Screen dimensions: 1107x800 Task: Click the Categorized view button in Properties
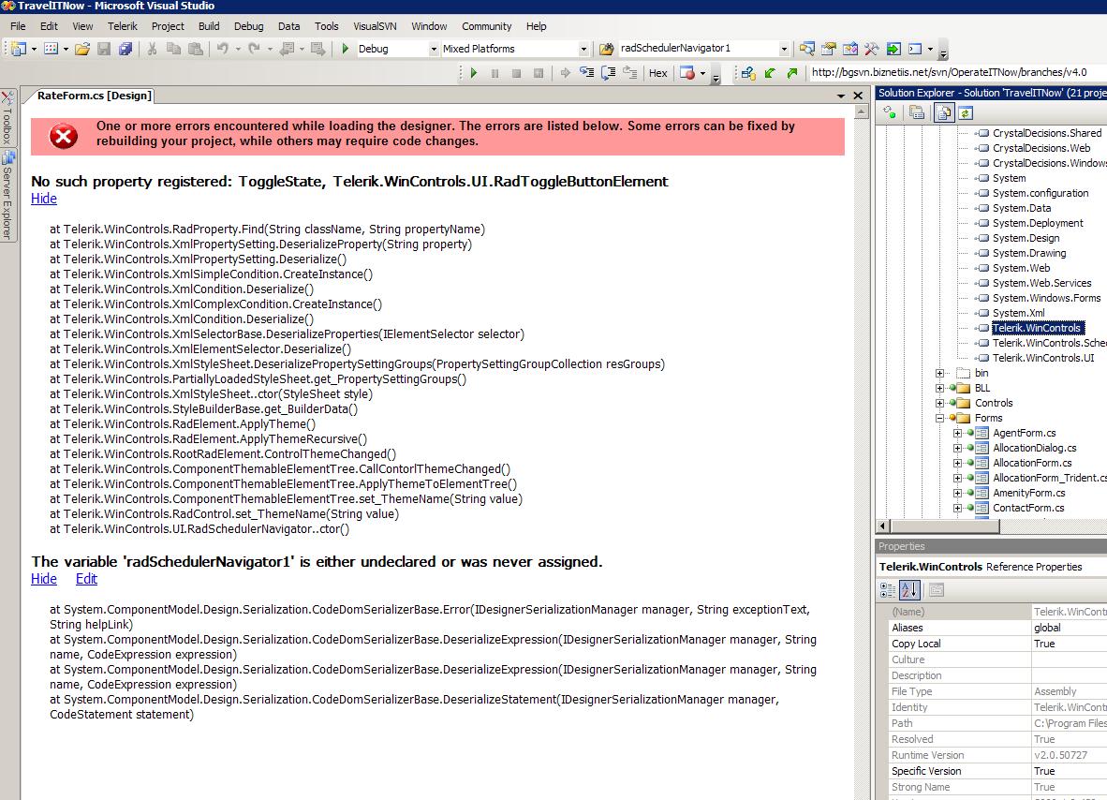888,589
